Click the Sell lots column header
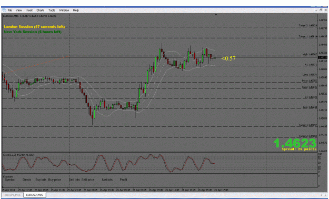Viewport: 329px width, 199px height. point(74,180)
